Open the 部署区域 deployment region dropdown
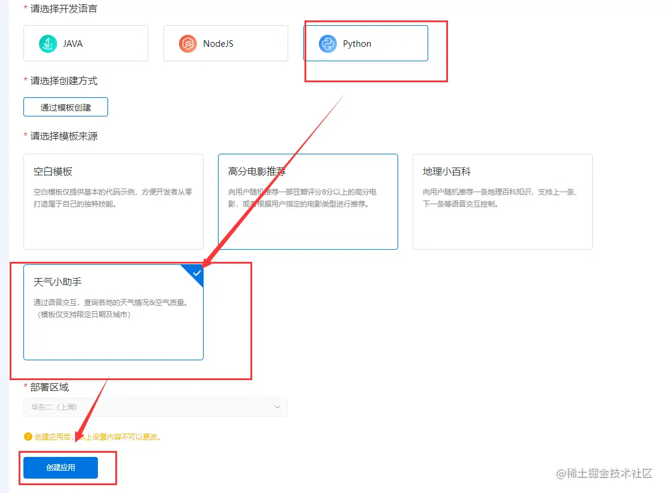The width and height of the screenshot is (666, 493). tap(155, 407)
